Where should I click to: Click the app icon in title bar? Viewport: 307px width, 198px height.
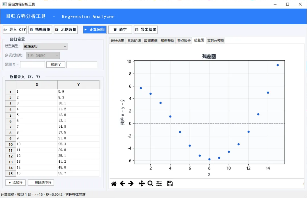pyautogui.click(x=5, y=4)
